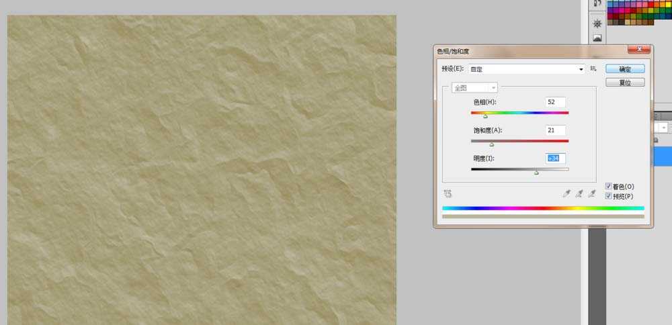
Task: Open the panel icon below the Adjustments icon
Action: (x=597, y=39)
